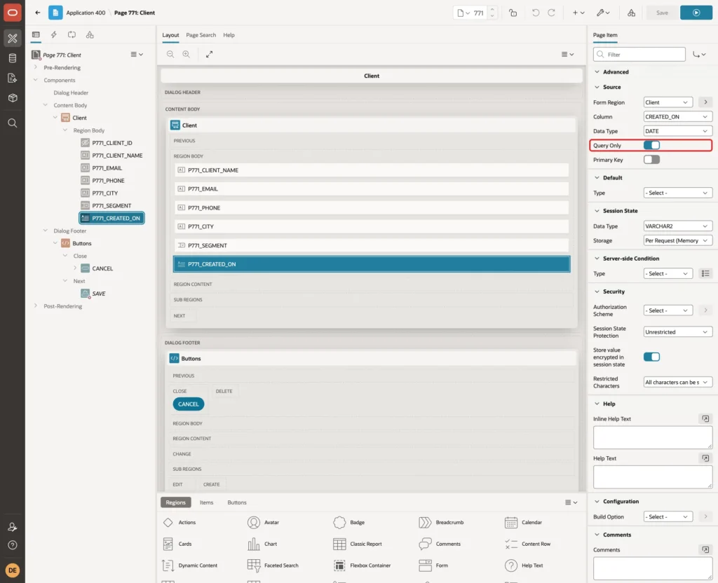Open Shared Components in top toolbar
The width and height of the screenshot is (718, 583).
(x=632, y=13)
